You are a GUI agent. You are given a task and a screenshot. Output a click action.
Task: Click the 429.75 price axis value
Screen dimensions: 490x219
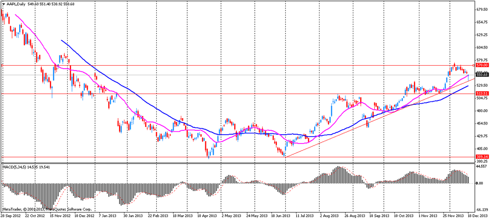tap(482, 136)
